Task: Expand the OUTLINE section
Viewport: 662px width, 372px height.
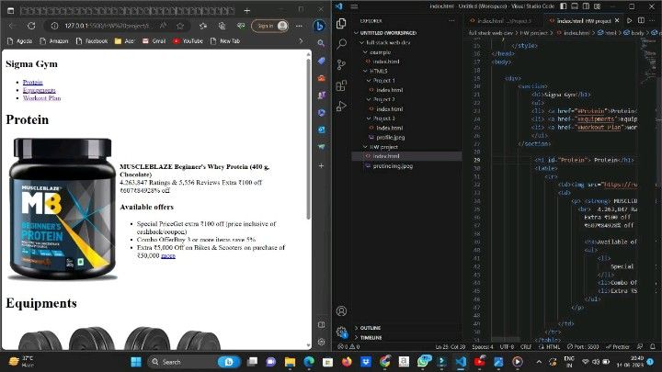Action: click(367, 328)
